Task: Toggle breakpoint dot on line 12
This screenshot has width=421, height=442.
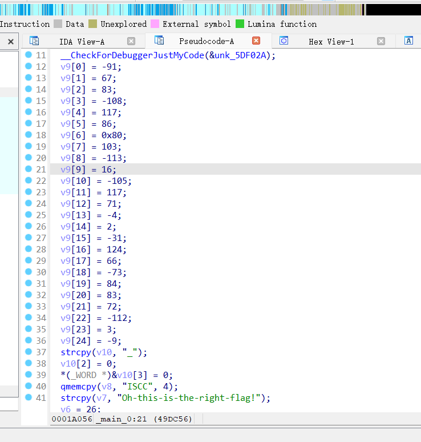Action: (29, 66)
